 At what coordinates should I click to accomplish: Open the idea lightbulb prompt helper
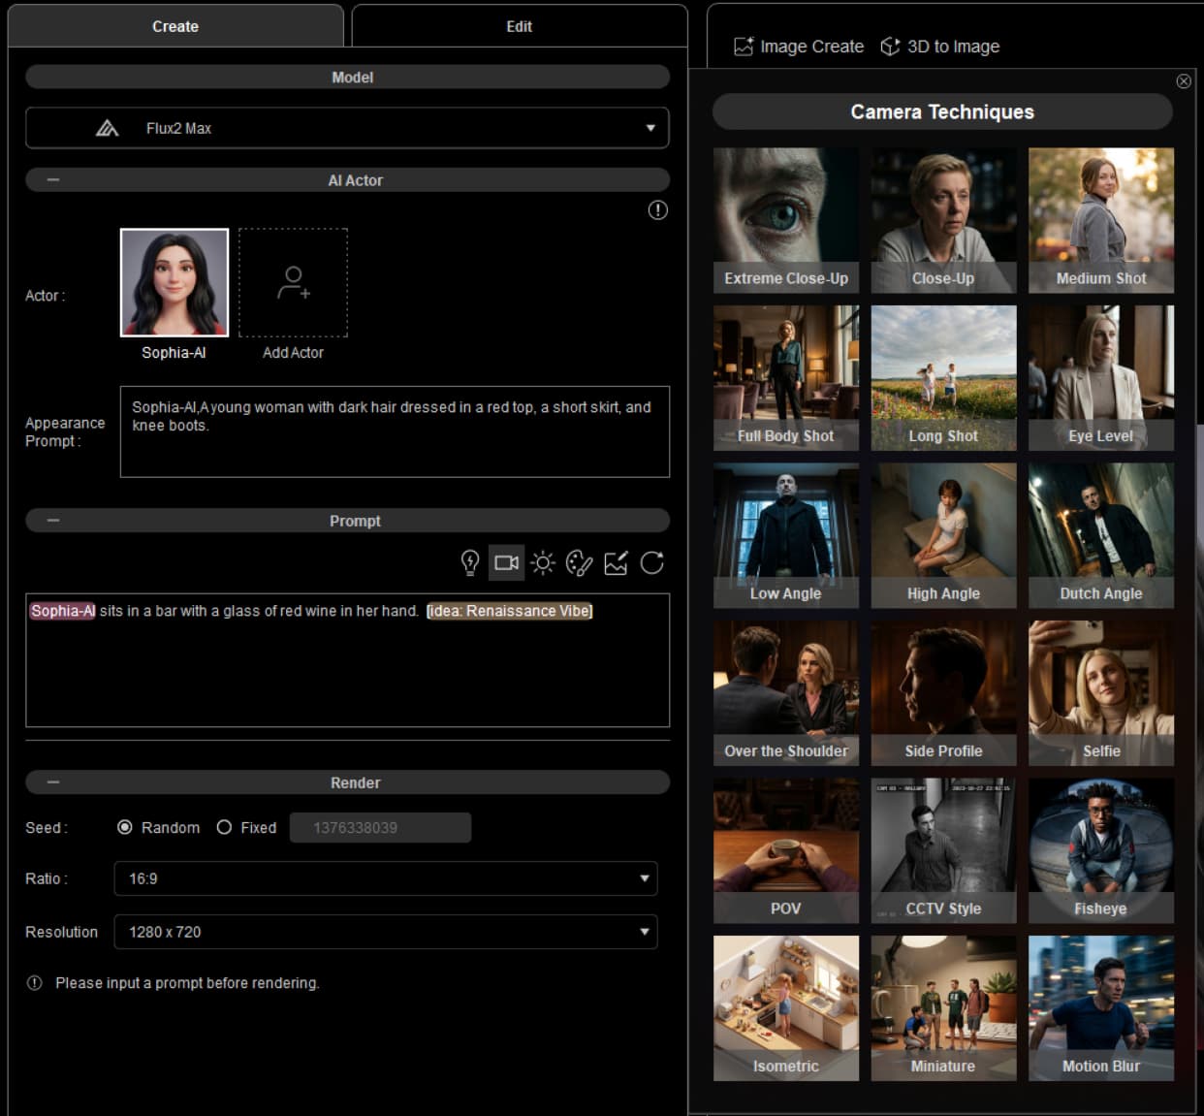coord(470,563)
